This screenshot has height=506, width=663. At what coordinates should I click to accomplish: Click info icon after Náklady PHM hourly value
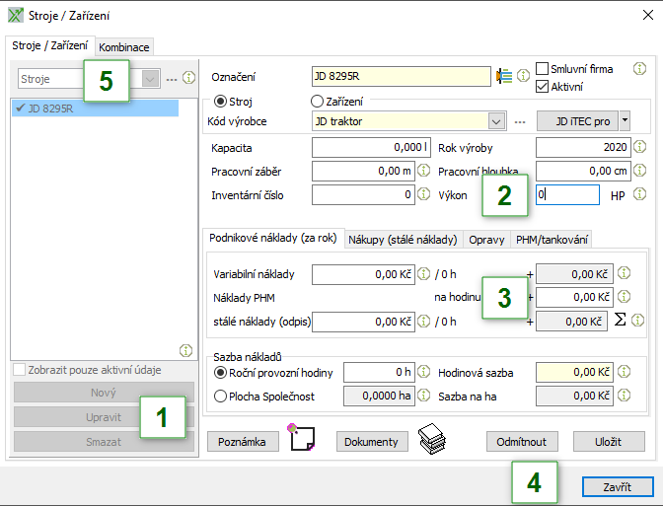(x=625, y=297)
